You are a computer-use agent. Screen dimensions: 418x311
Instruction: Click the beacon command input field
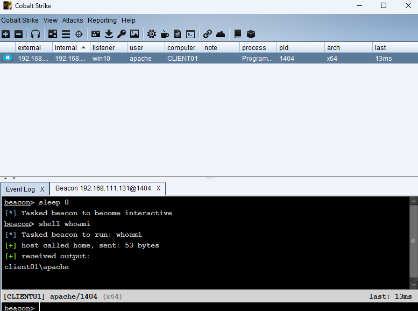coord(215,308)
